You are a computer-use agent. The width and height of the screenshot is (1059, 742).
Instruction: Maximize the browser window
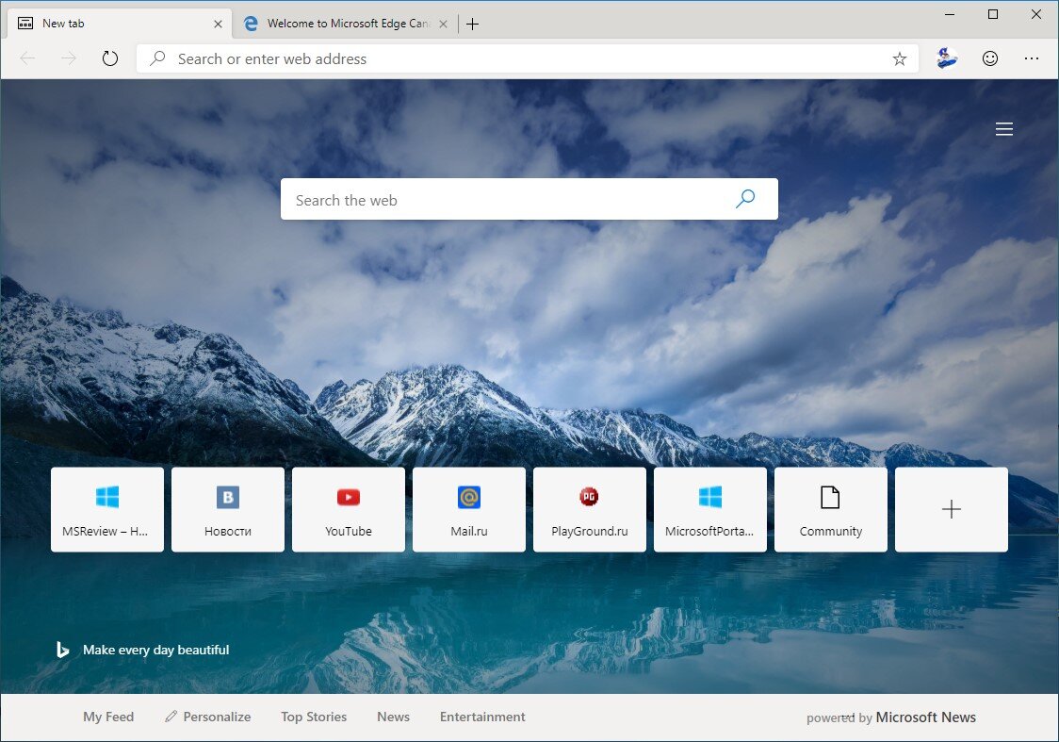pyautogui.click(x=993, y=14)
